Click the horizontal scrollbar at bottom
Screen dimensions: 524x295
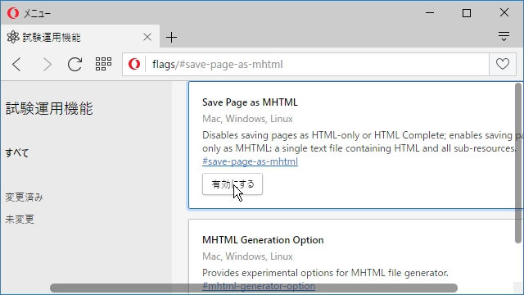coord(254,288)
